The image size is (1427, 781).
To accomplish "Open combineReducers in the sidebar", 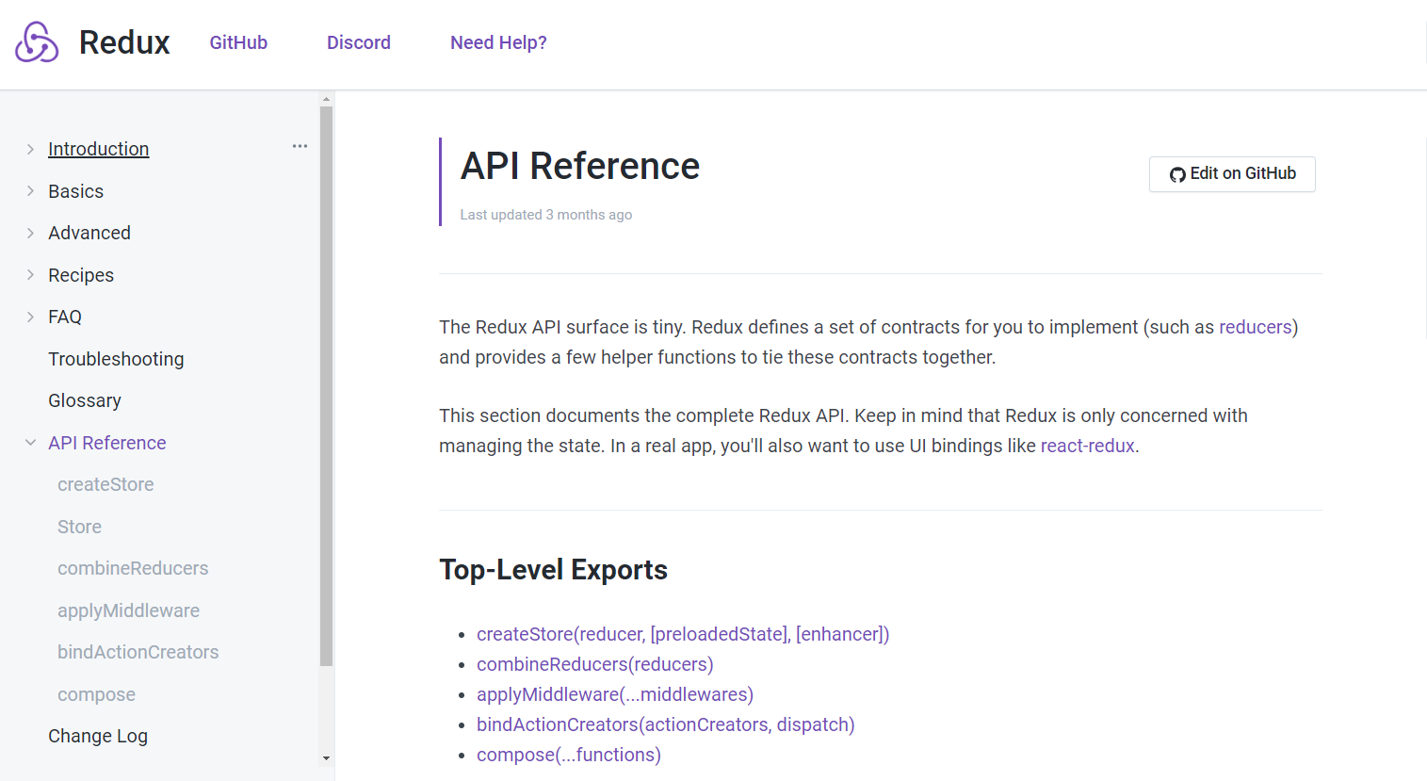I will pos(133,568).
